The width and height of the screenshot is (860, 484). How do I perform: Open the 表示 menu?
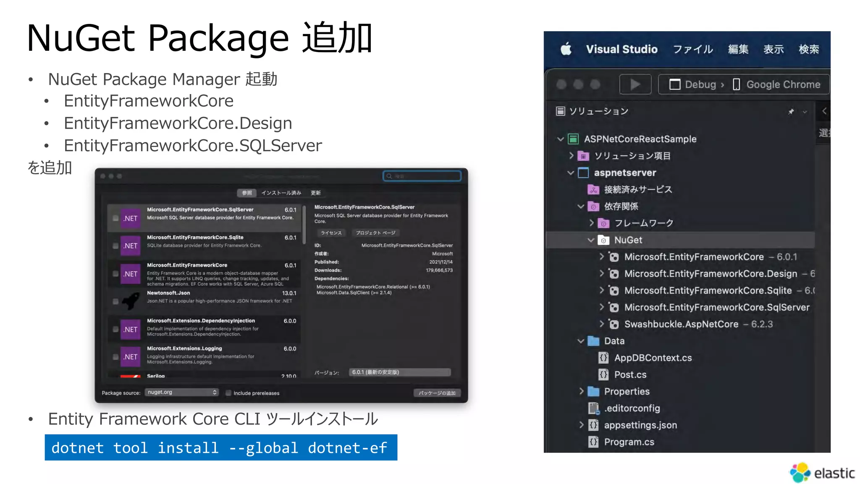coord(773,49)
